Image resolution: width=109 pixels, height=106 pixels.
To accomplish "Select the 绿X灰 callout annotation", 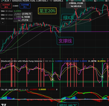I will 69,18.
